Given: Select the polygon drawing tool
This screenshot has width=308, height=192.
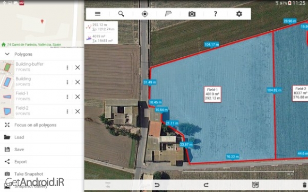Looking at the screenshot, I should coord(168,14).
